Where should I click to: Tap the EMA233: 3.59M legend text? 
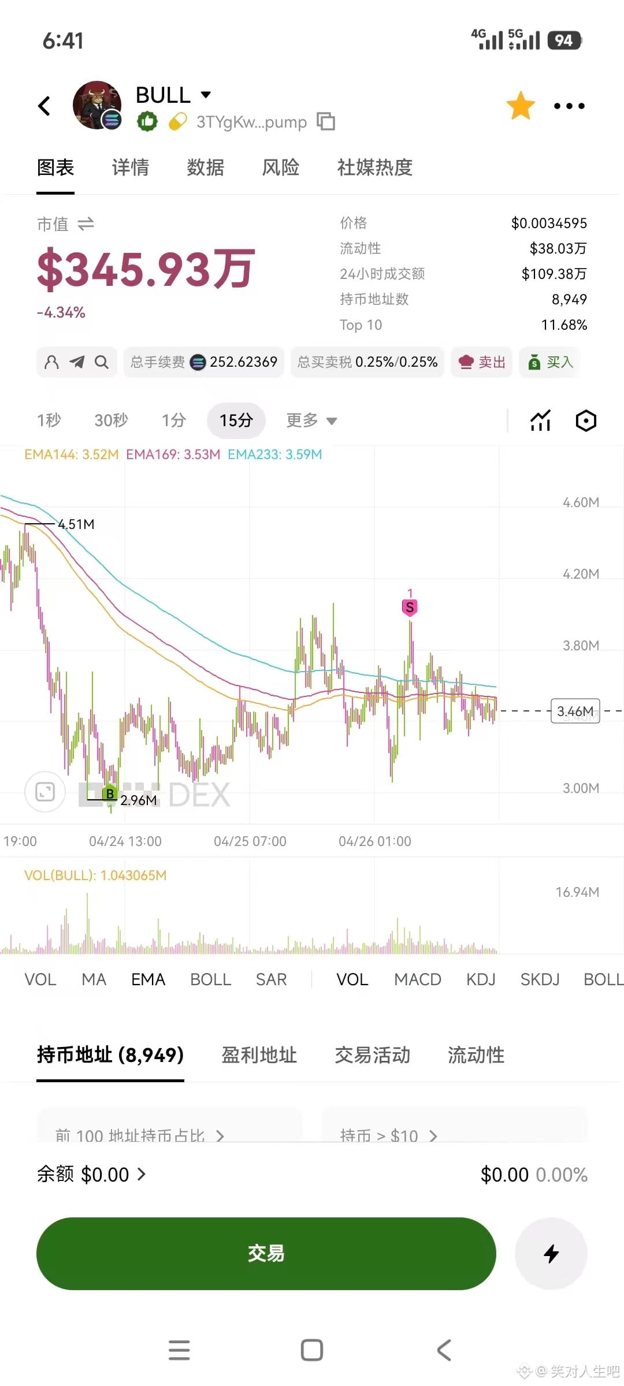[x=275, y=454]
